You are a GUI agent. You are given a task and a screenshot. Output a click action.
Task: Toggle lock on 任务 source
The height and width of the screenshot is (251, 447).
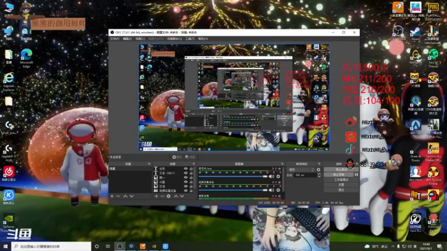[191, 169]
